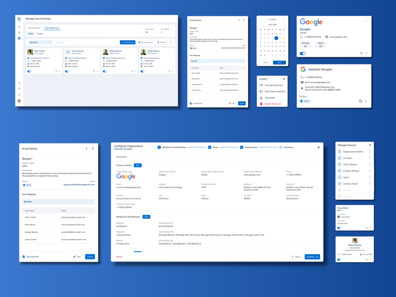Click the undo icon on Fanny Conner's card
The width and height of the screenshot is (396, 297).
(x=94, y=71)
